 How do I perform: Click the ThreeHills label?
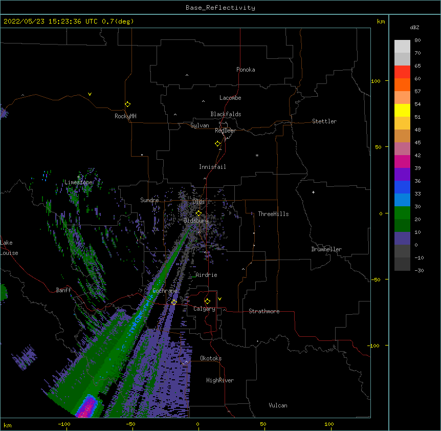point(273,214)
